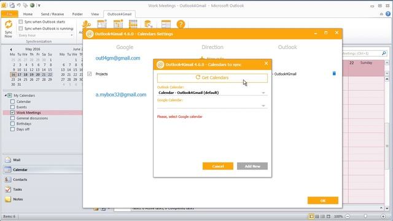Collapse the My Calendars tree group
This screenshot has height=221, width=393.
pyautogui.click(x=6, y=96)
